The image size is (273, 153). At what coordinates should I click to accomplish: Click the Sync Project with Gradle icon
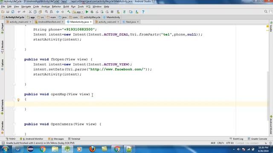point(124,12)
